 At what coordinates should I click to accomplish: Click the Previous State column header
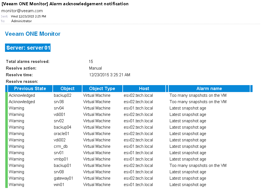pos(30,88)
